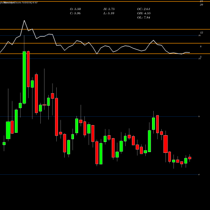Image resolution: width=210 pixels, height=210 pixels.
Task: Click the low price label 'L: 5.10'
Action: tap(109, 13)
